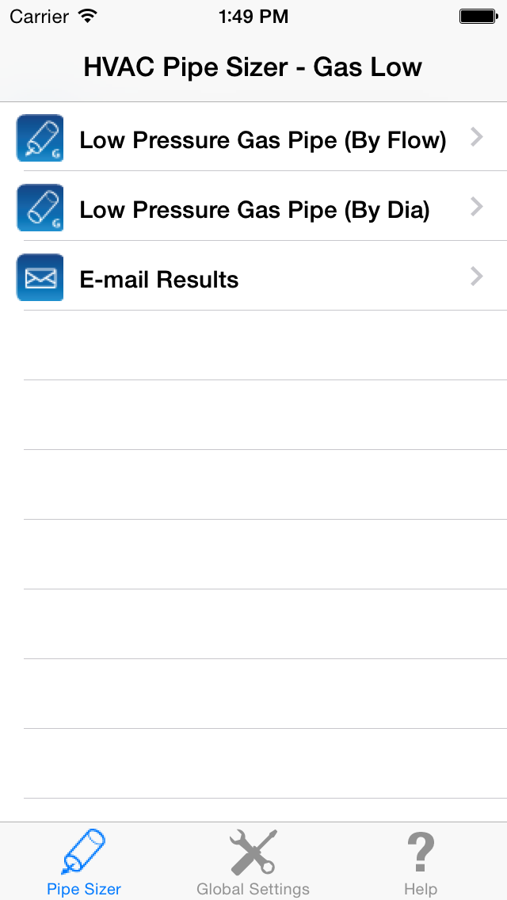
Task: Tap the 1:49 PM clock in status bar
Action: [x=253, y=17]
